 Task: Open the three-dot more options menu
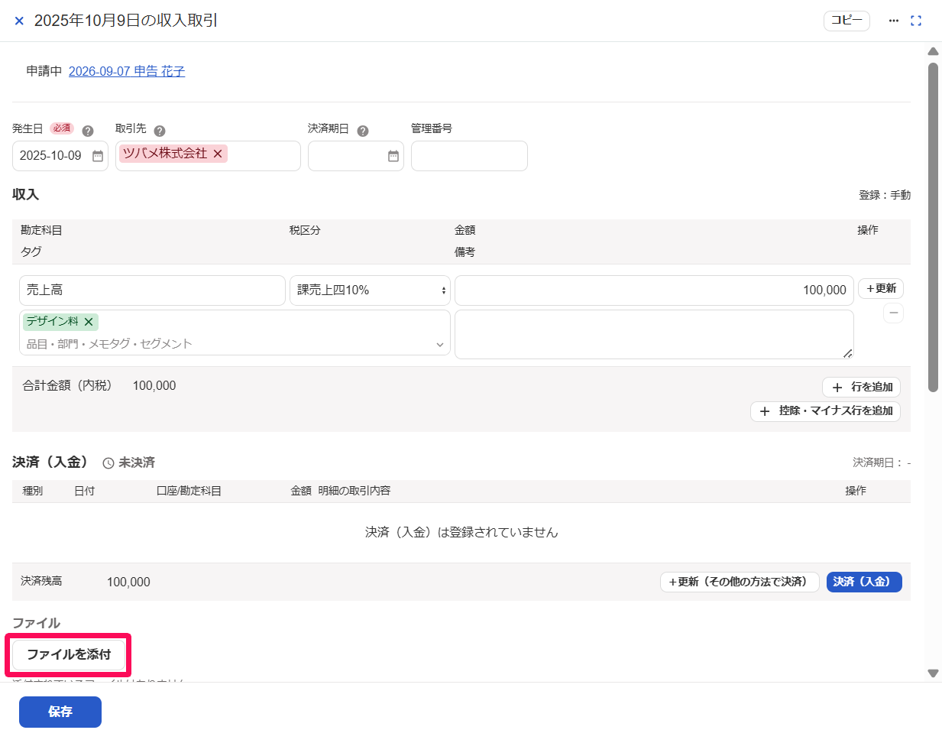pyautogui.click(x=894, y=21)
